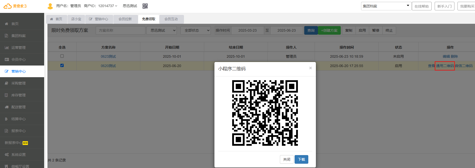The height and width of the screenshot is (168, 475).
Task: Open the 0623测试 plan link
Action: [108, 56]
